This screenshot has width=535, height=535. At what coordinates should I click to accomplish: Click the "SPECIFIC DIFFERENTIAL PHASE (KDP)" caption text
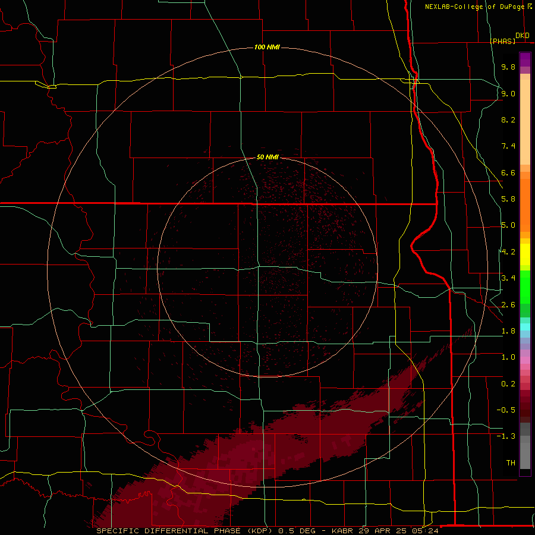(x=185, y=531)
